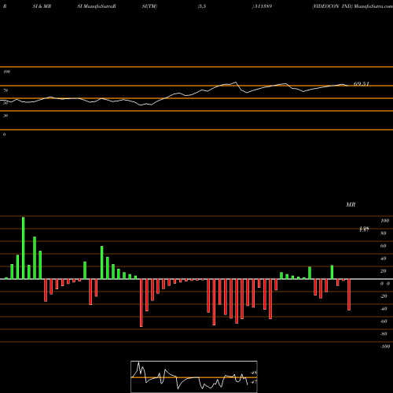Select the final red bar of MR histogram
The height and width of the screenshot is (393, 393).
(349, 295)
